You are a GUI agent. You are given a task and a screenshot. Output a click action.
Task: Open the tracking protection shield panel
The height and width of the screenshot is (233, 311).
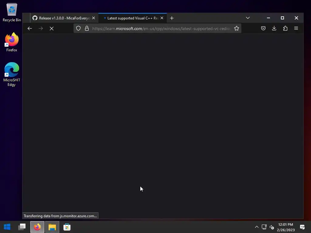tap(78, 28)
